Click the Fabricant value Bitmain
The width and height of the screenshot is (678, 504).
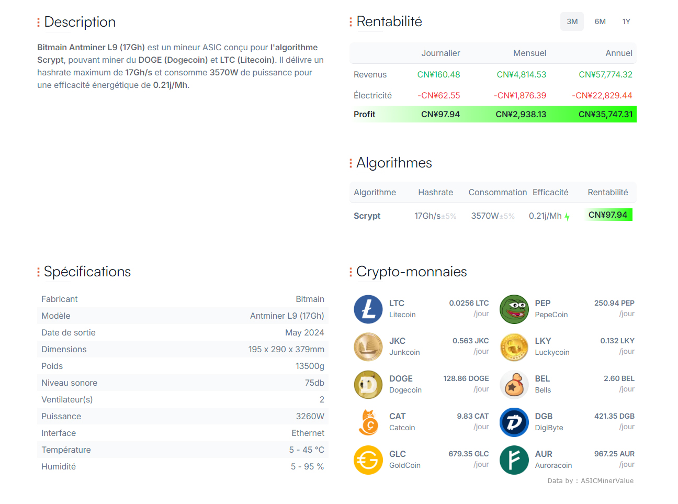pyautogui.click(x=310, y=299)
